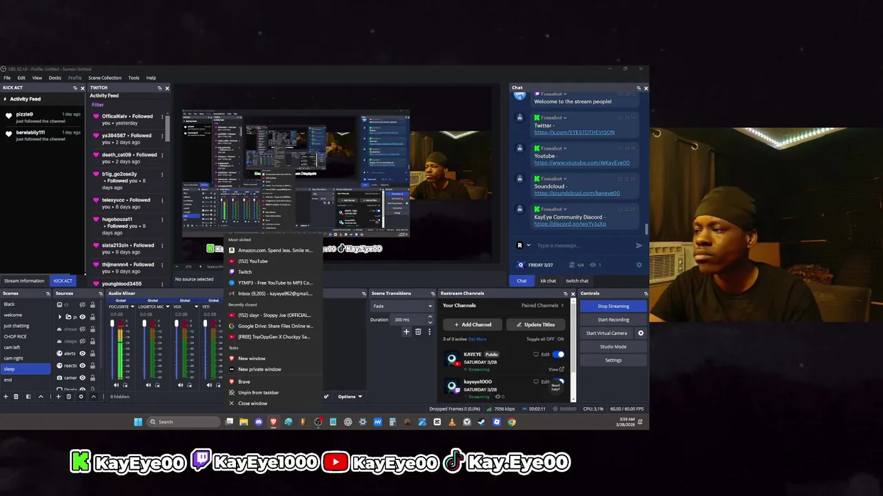Image resolution: width=883 pixels, height=496 pixels.
Task: Hide the alerts source
Action: point(82,353)
